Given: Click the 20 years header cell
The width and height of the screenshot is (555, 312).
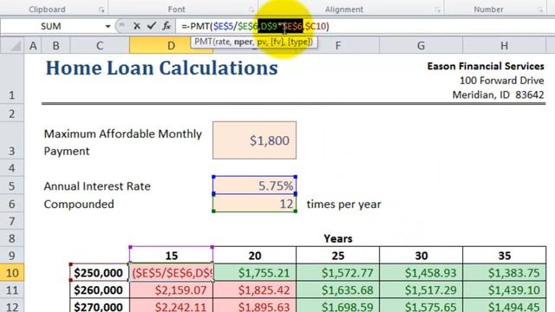Looking at the screenshot, I should [x=254, y=256].
